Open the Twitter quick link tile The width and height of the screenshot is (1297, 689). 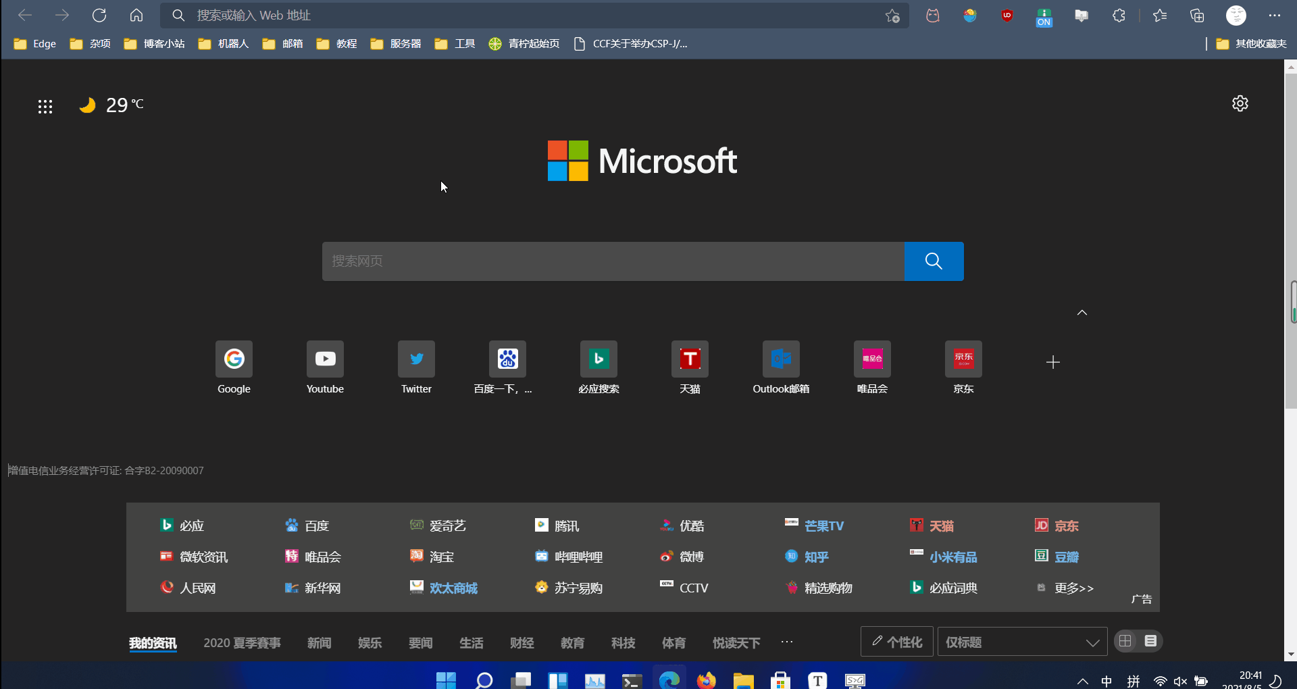click(416, 359)
